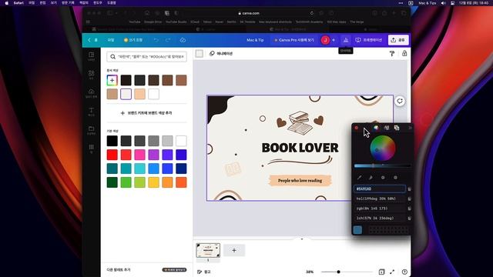Add a new page with plus button
The width and height of the screenshot is (493, 277).
tap(234, 250)
